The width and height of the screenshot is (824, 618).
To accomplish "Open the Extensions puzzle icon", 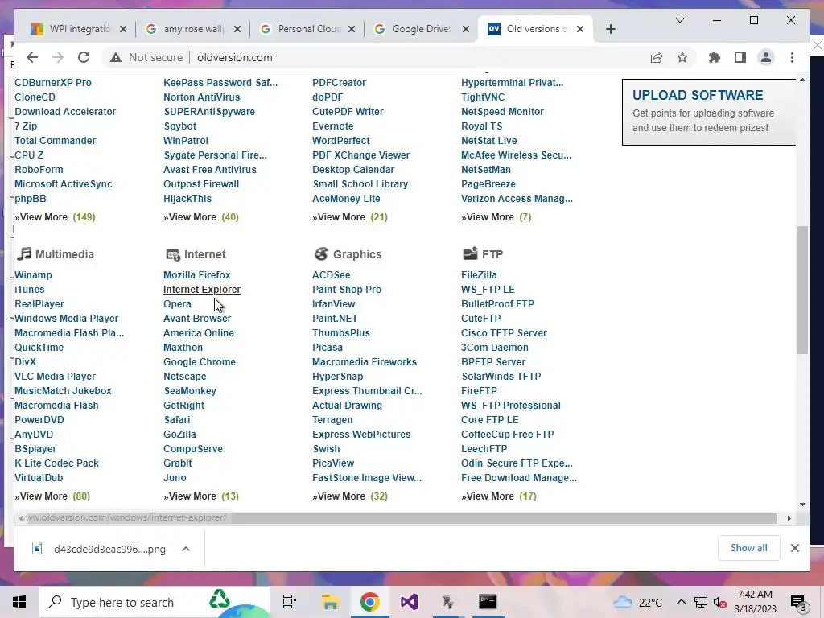I will pos(715,57).
